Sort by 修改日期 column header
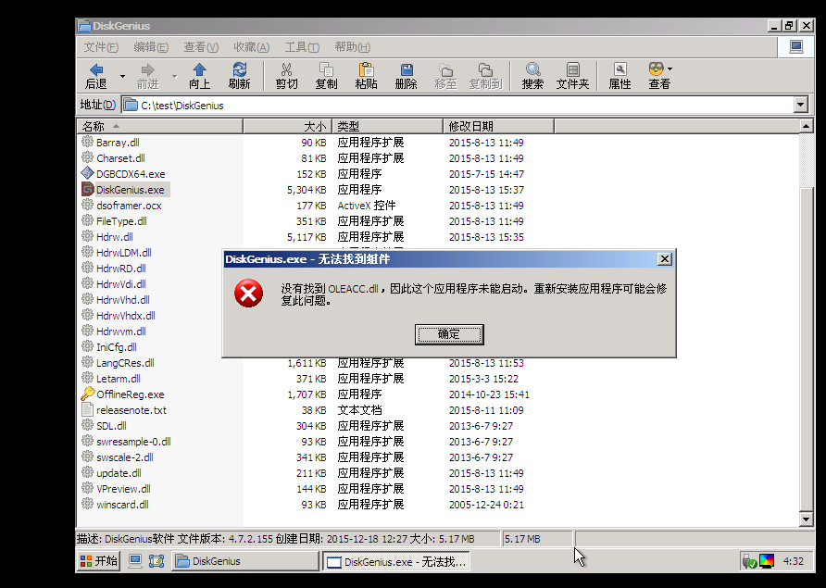826x588 pixels. click(x=498, y=127)
